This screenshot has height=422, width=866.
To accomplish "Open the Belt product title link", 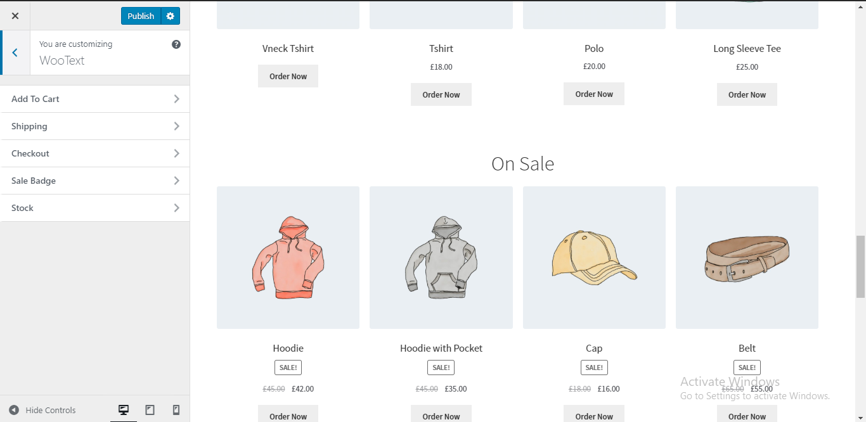I will 747,348.
